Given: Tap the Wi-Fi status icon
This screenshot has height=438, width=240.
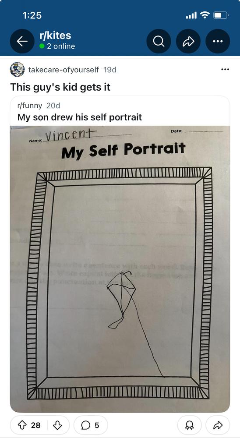Looking at the screenshot, I should [205, 15].
